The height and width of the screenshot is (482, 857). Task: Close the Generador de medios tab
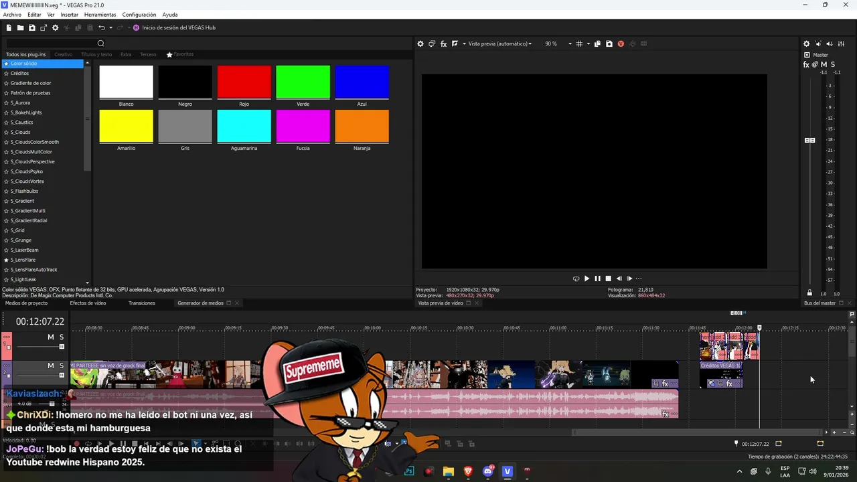pyautogui.click(x=236, y=303)
